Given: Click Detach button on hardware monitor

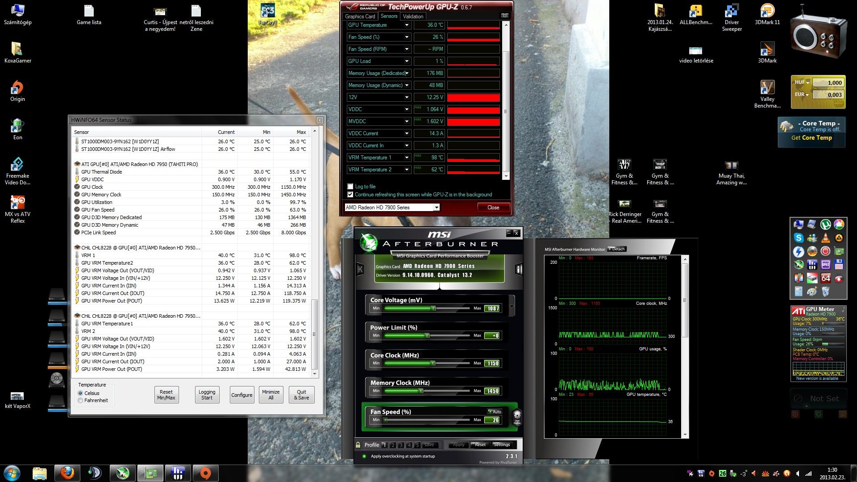Looking at the screenshot, I should (x=616, y=249).
